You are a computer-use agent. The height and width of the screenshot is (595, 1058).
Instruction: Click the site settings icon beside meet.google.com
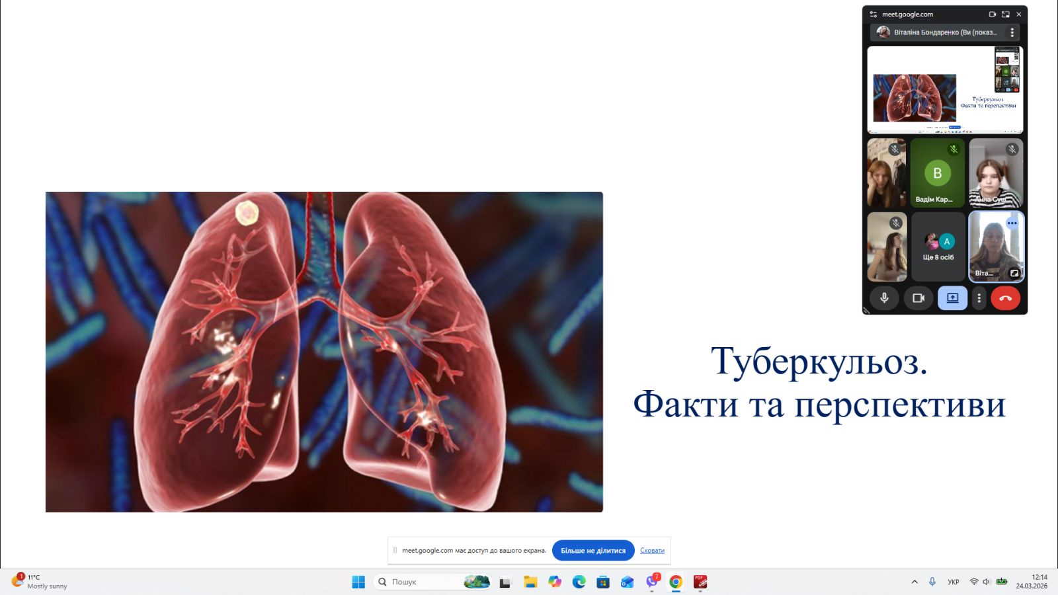click(873, 14)
